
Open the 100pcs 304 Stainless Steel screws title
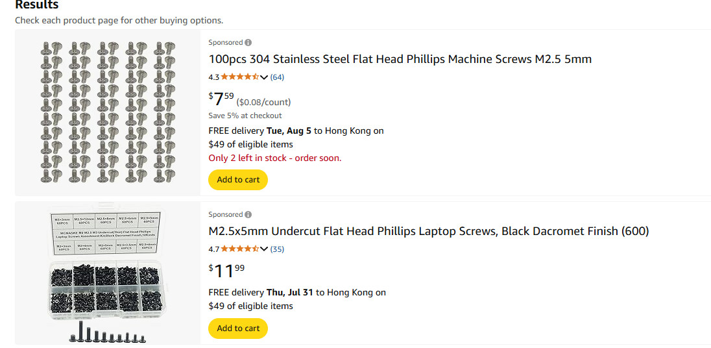400,59
